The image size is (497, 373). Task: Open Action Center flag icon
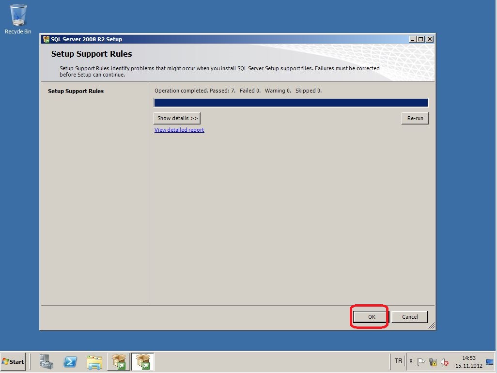point(421,361)
